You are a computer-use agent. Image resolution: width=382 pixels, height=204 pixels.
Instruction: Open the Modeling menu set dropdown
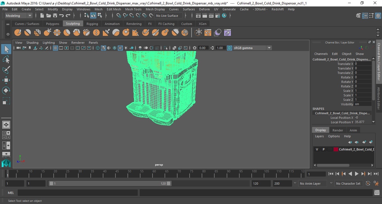(x=19, y=16)
